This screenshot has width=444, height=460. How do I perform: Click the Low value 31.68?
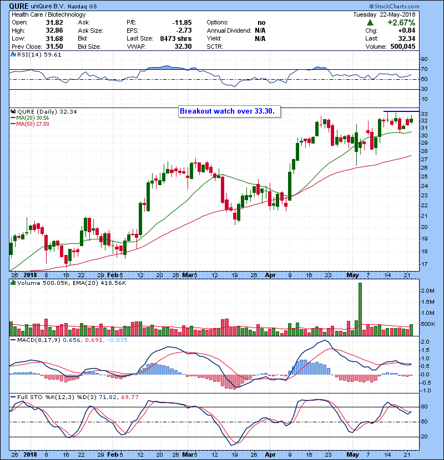pos(54,38)
